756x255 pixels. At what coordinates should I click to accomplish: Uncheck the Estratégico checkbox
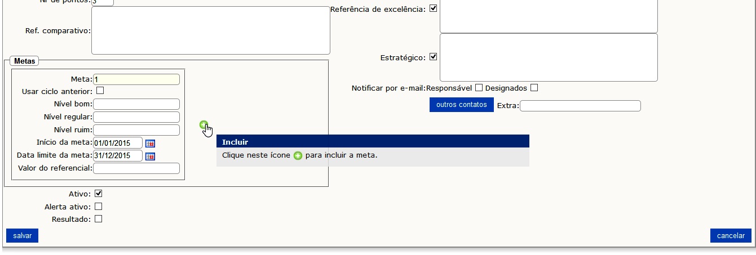point(433,57)
